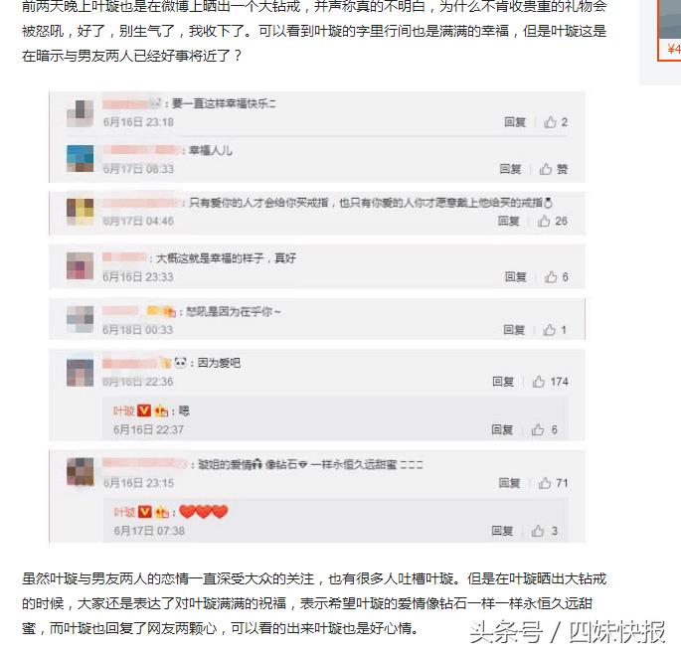The image size is (681, 653).
Task: Reply to the comment posted 6月17日 04:46
Action: (509, 221)
